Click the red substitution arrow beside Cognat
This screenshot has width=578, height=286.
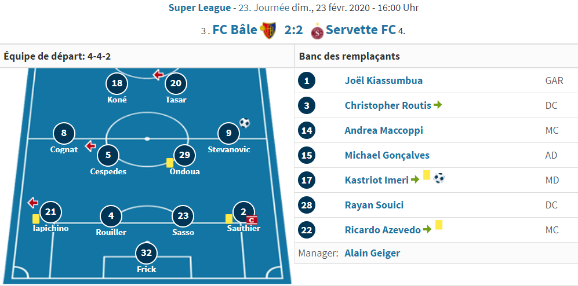pos(90,146)
